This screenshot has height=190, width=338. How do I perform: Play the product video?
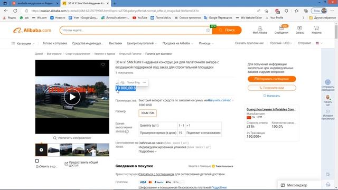[72, 97]
